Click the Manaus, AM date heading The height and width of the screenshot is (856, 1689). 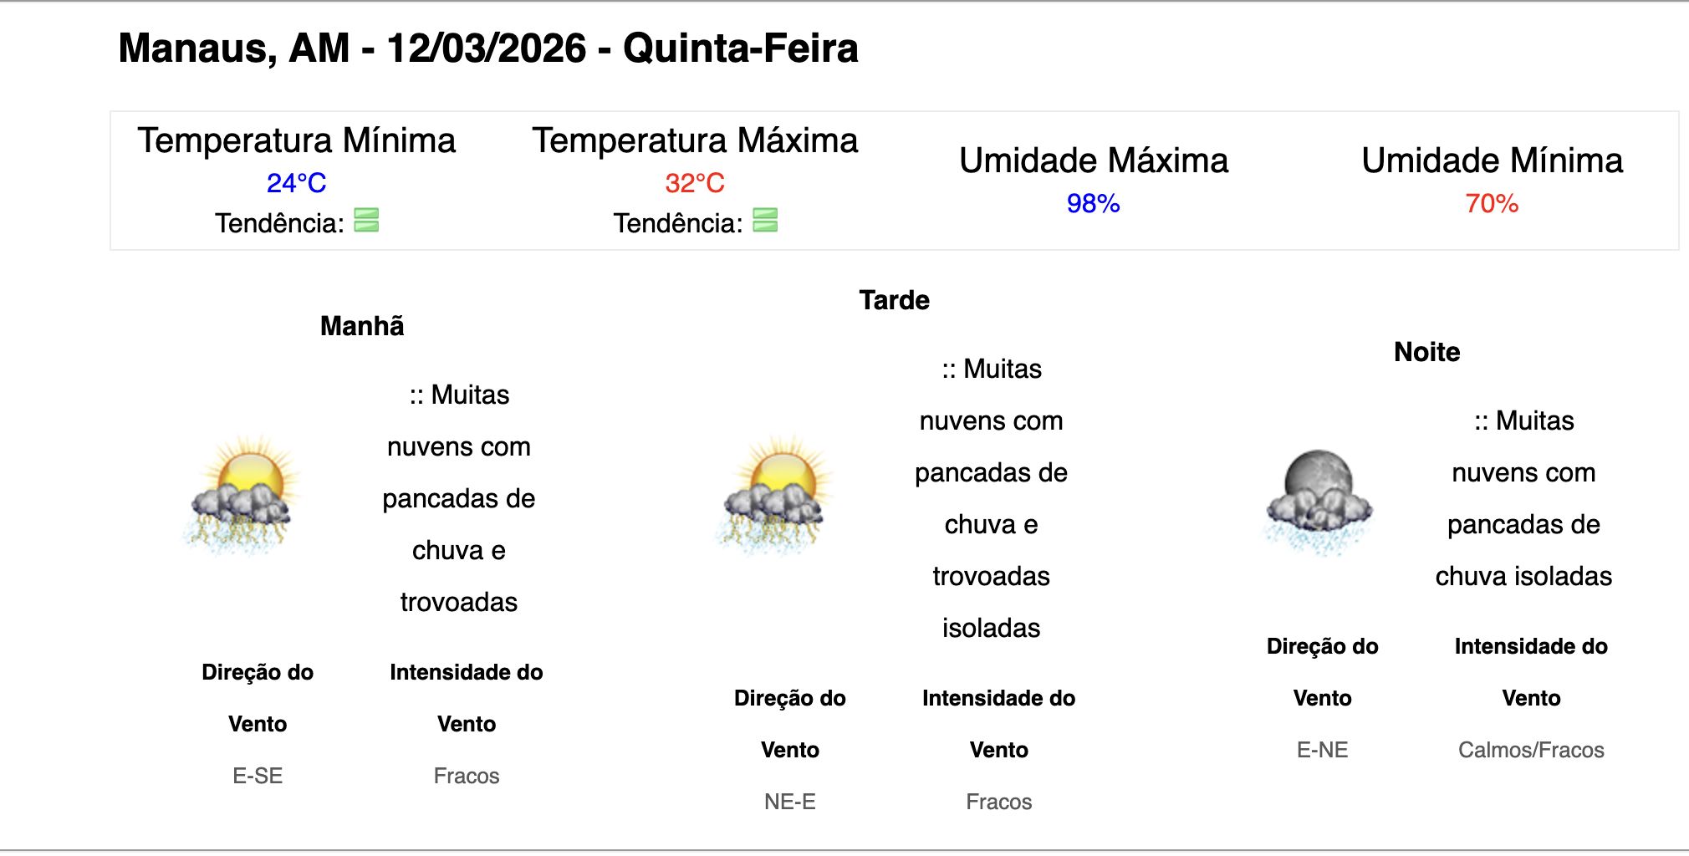pyautogui.click(x=488, y=48)
